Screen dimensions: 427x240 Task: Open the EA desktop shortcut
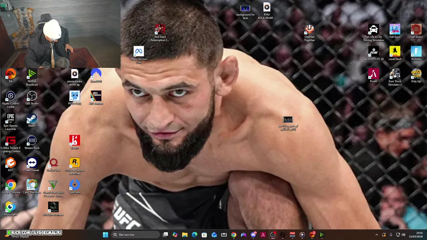pyautogui.click(x=10, y=76)
